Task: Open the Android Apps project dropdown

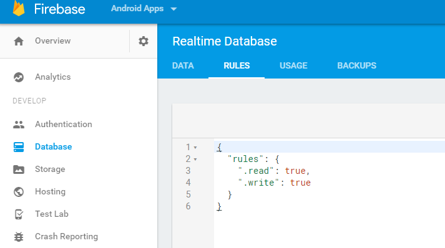Action: (144, 9)
